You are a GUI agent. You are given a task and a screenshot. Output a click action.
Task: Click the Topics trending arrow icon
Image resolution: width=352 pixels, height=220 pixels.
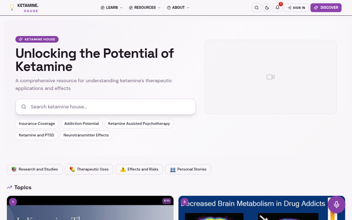[9, 187]
